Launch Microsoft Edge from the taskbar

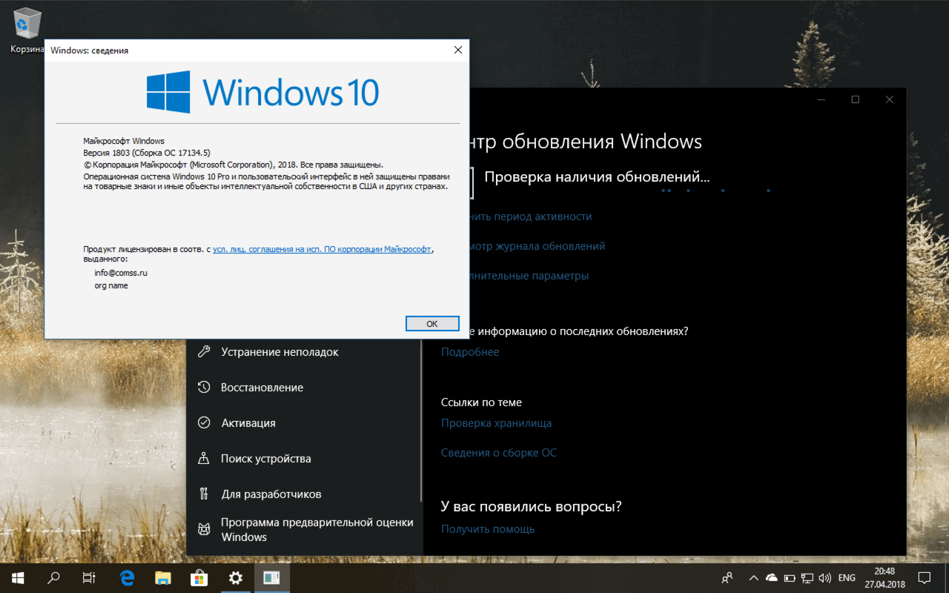126,577
